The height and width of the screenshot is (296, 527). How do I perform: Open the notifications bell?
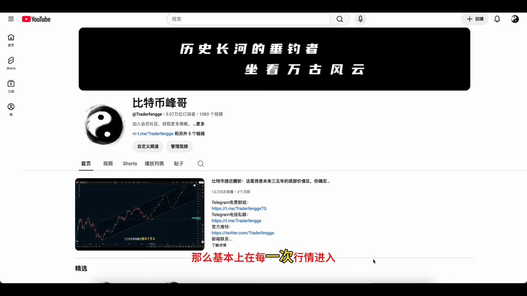[x=497, y=19]
